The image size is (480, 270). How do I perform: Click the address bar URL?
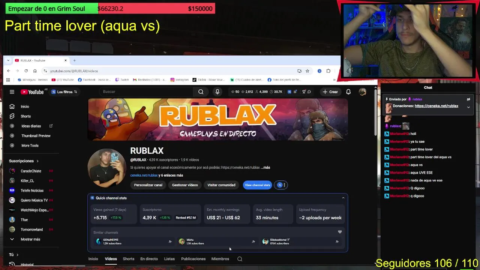(74, 71)
